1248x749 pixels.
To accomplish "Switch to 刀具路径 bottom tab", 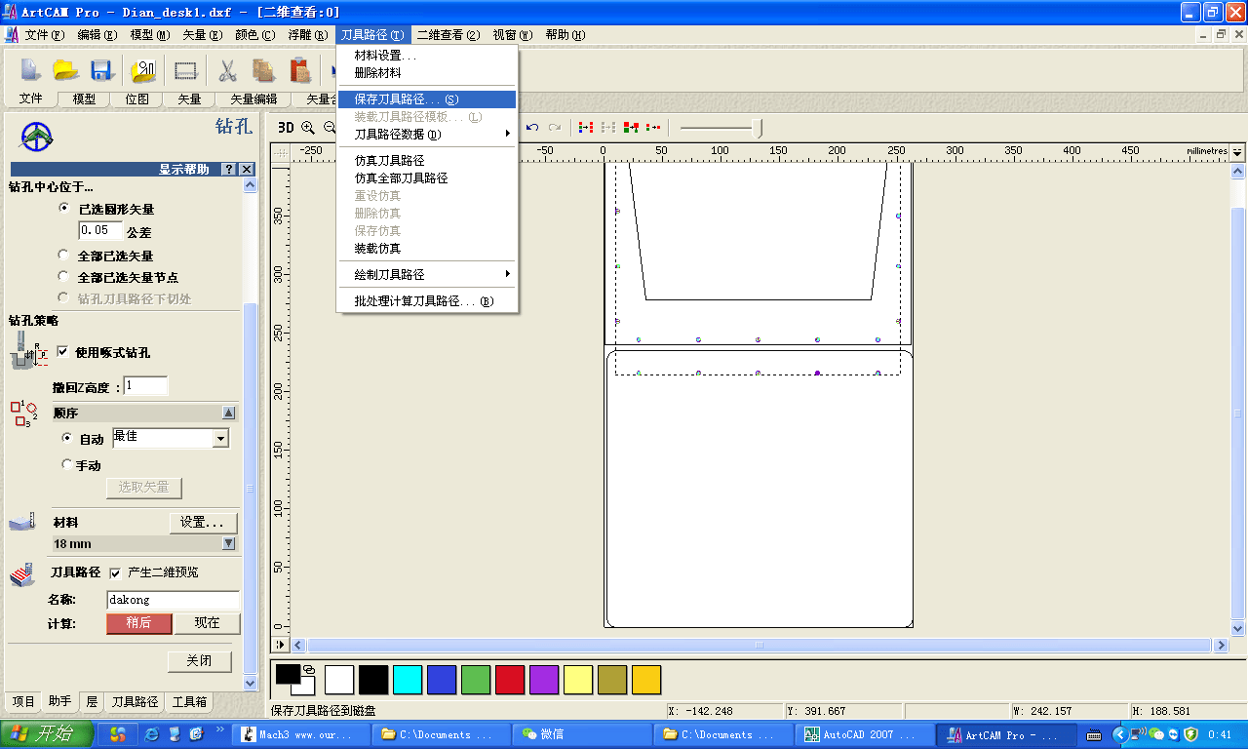I will (x=135, y=701).
